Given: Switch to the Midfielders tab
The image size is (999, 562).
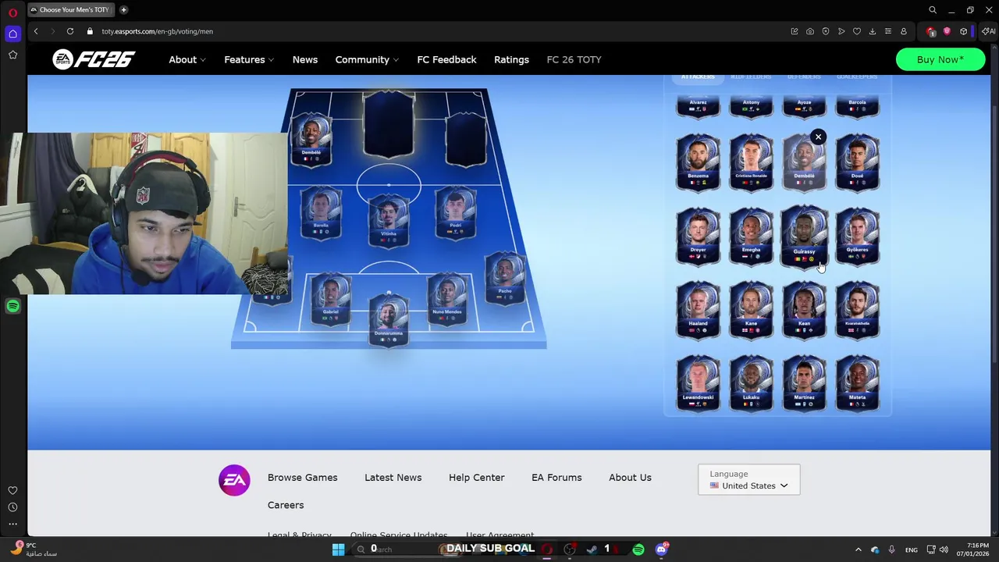Looking at the screenshot, I should (751, 77).
